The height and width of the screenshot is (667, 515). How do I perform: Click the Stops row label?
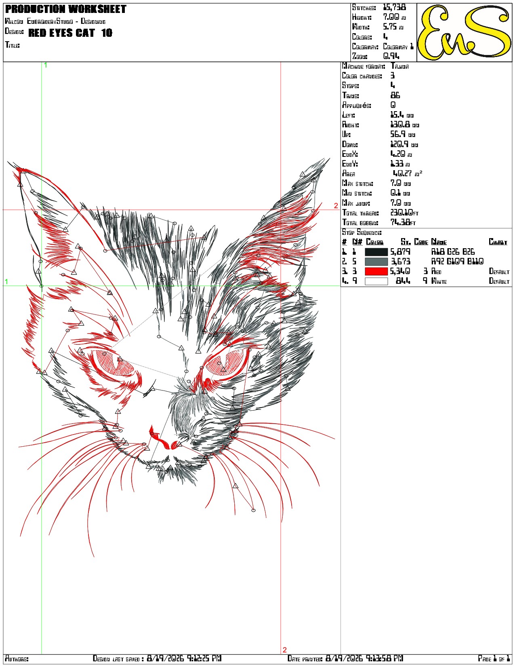click(x=350, y=85)
